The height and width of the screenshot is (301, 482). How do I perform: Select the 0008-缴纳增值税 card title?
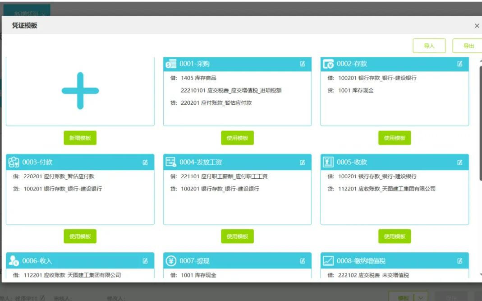coord(361,261)
